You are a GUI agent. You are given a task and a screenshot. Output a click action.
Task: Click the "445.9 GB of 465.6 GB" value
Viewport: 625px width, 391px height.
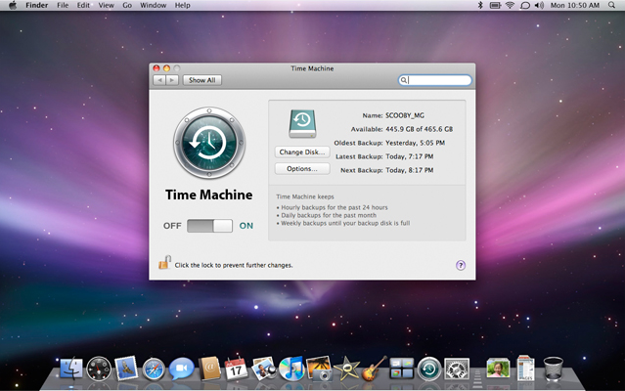pos(419,129)
